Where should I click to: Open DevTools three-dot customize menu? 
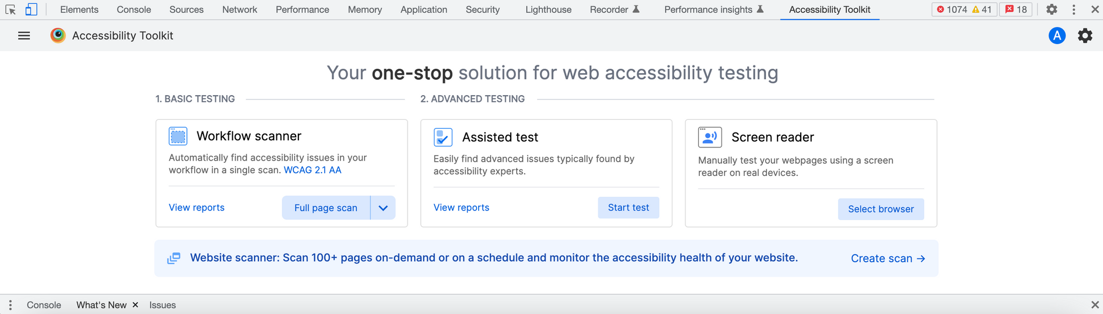[1073, 10]
